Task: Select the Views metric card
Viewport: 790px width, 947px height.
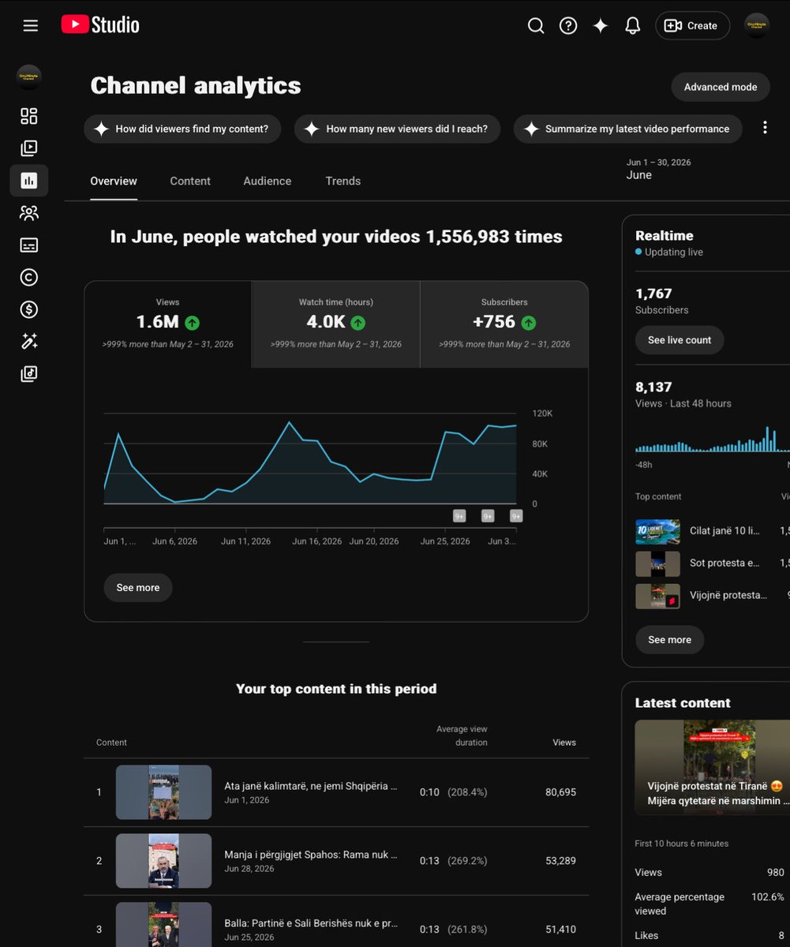Action: point(168,324)
